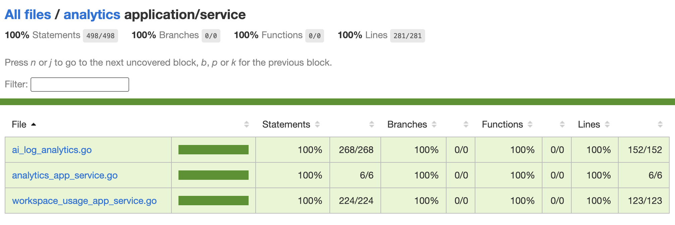
Task: Click sort icon above coverage bar column
Action: (x=247, y=125)
